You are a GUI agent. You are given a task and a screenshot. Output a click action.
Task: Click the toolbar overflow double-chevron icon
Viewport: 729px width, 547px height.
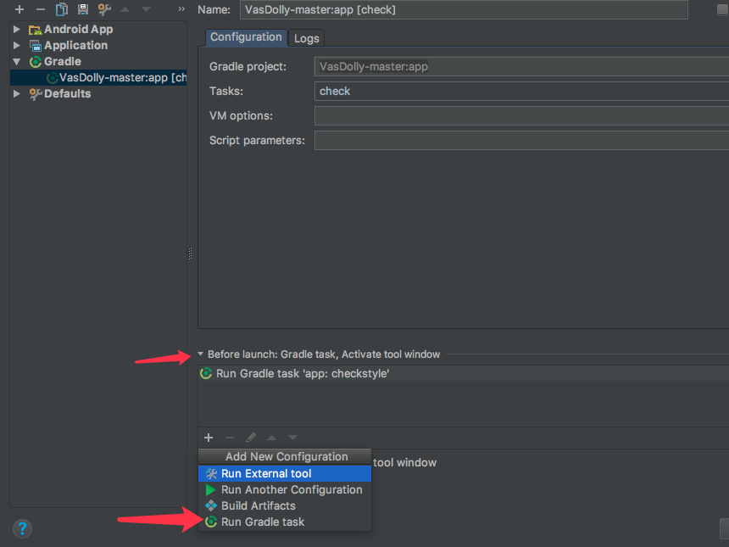pyautogui.click(x=181, y=9)
